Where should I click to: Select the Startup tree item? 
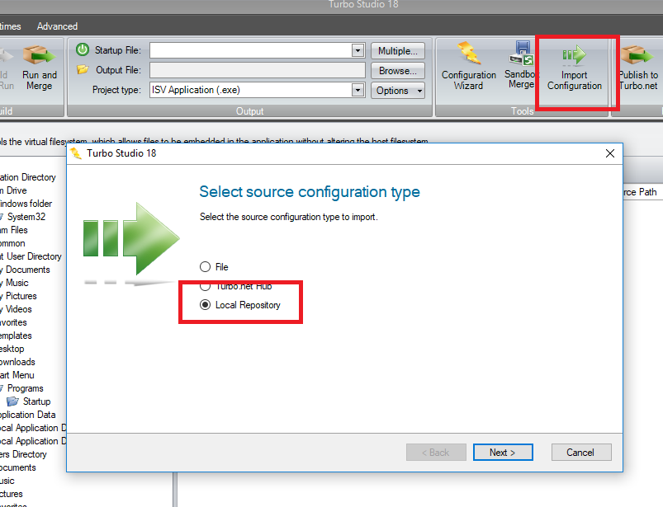point(37,401)
